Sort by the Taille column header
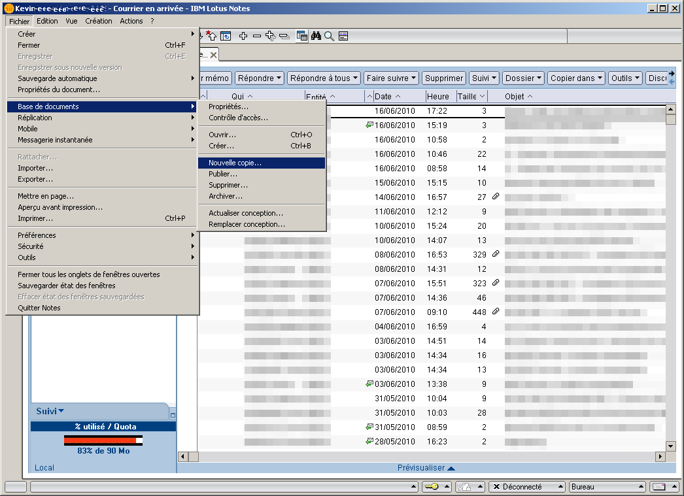This screenshot has height=496, width=684. pos(471,96)
